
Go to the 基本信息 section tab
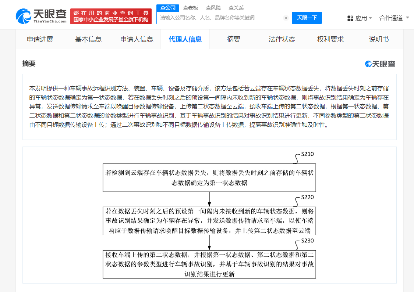[88, 39]
